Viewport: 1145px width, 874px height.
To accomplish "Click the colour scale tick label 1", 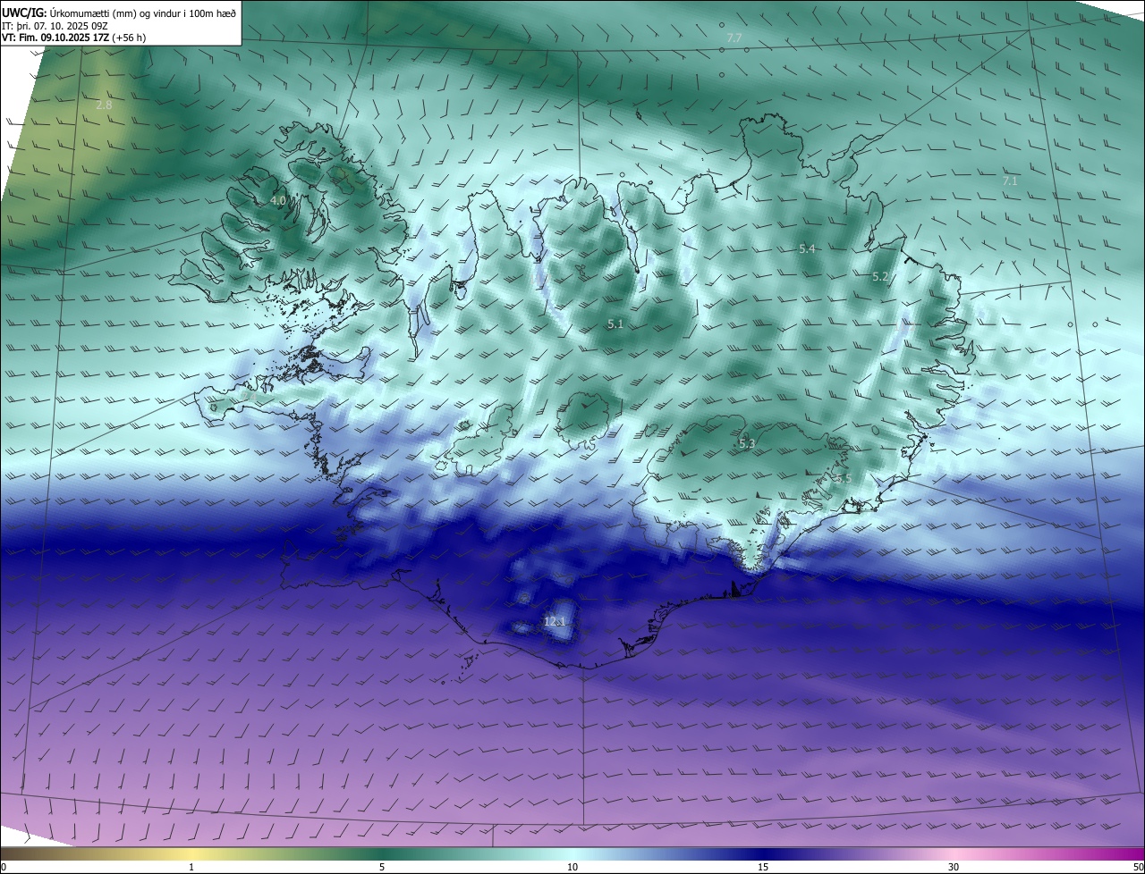I will pos(191,867).
